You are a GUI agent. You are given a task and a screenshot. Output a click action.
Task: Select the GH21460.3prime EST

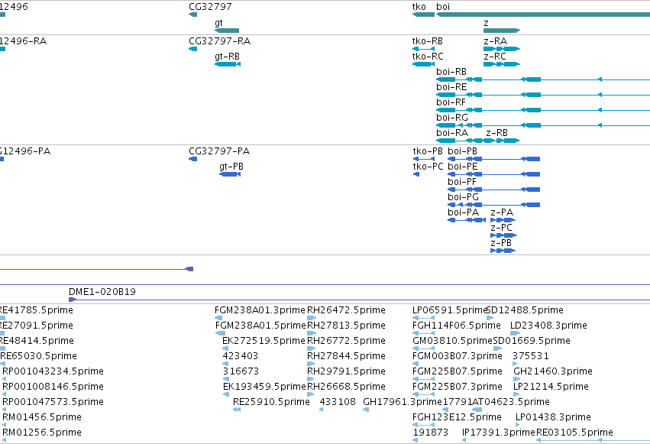coord(517,379)
